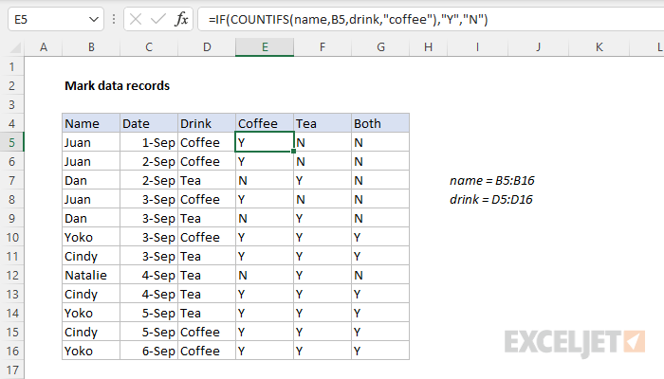
Task: Click the Drink header cell
Action: (207, 123)
